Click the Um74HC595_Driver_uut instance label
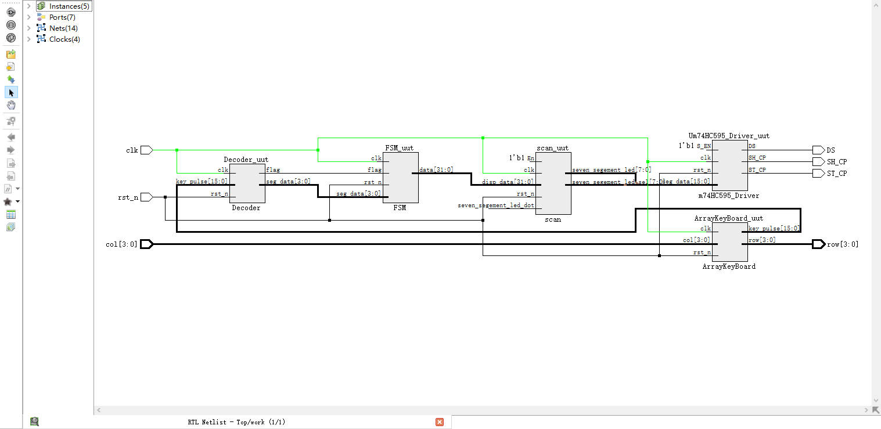The width and height of the screenshot is (881, 429). (x=730, y=136)
